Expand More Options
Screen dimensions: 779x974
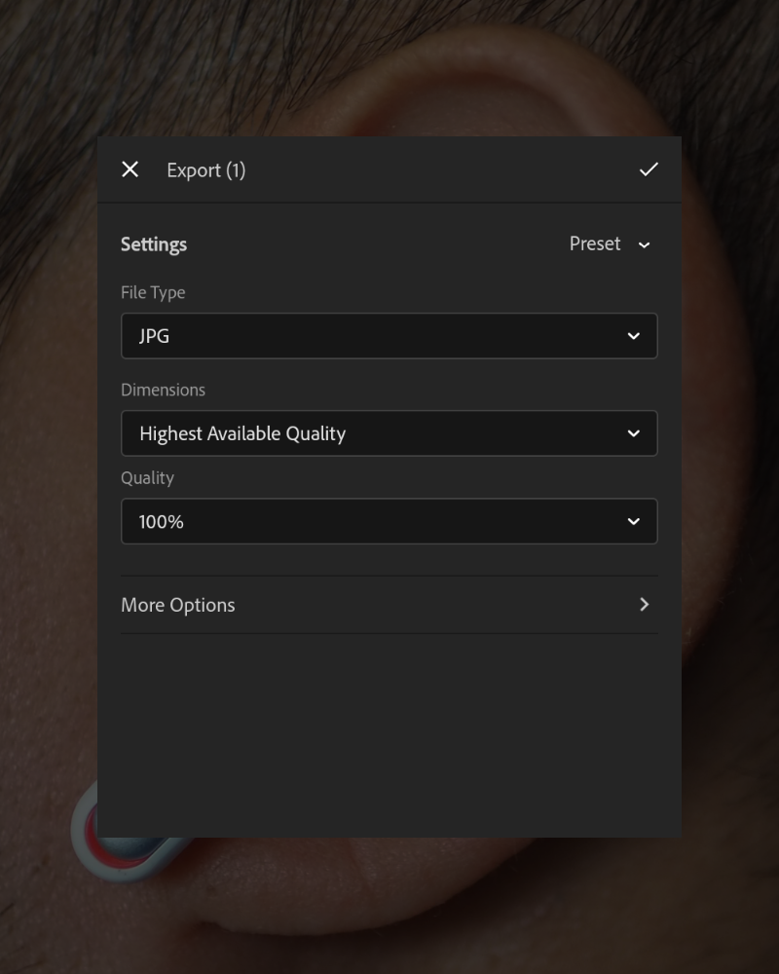tap(389, 605)
